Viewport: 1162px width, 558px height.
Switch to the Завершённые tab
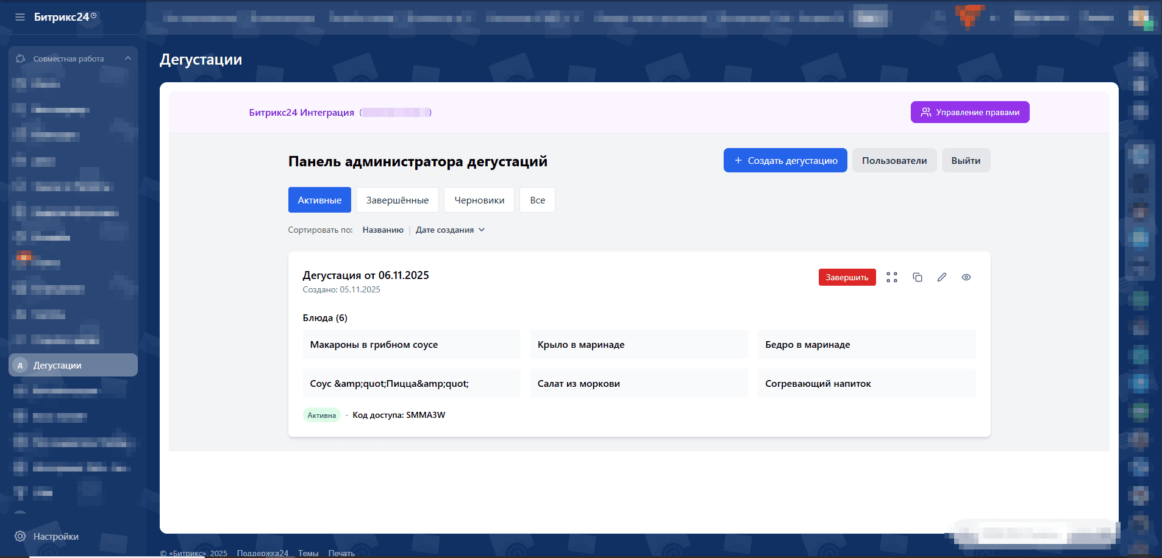(x=397, y=200)
